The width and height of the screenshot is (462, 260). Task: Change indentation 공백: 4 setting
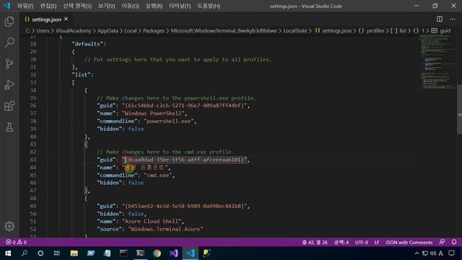coord(341,243)
